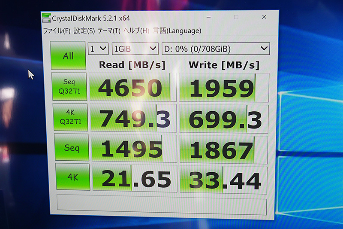The width and height of the screenshot is (343, 229).
Task: Open the テーマ(T) menu
Action: [109, 31]
